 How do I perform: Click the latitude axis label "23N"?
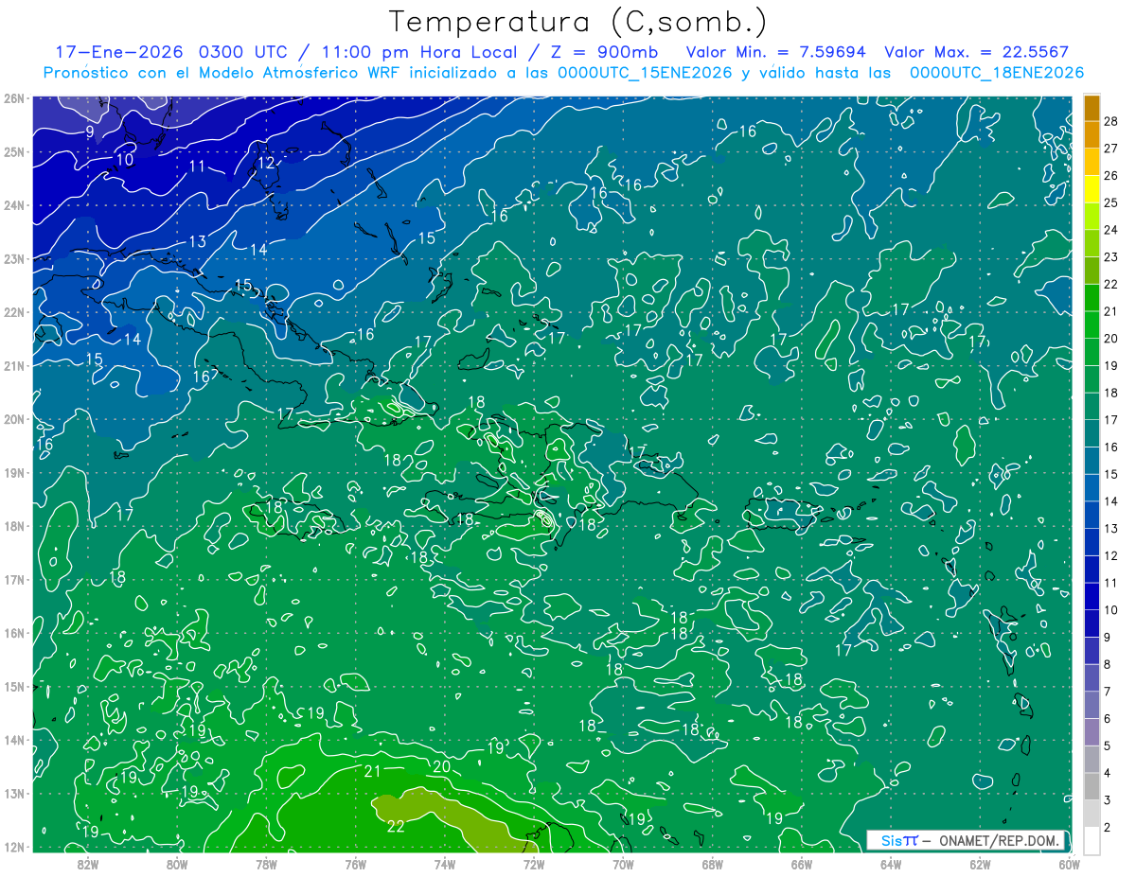point(13,258)
